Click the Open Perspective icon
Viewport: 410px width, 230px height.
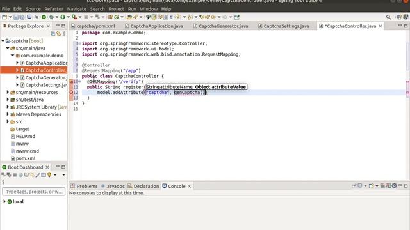(399, 17)
